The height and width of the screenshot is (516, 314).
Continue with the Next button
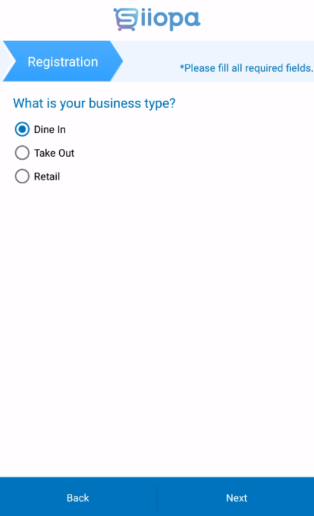[x=237, y=498]
